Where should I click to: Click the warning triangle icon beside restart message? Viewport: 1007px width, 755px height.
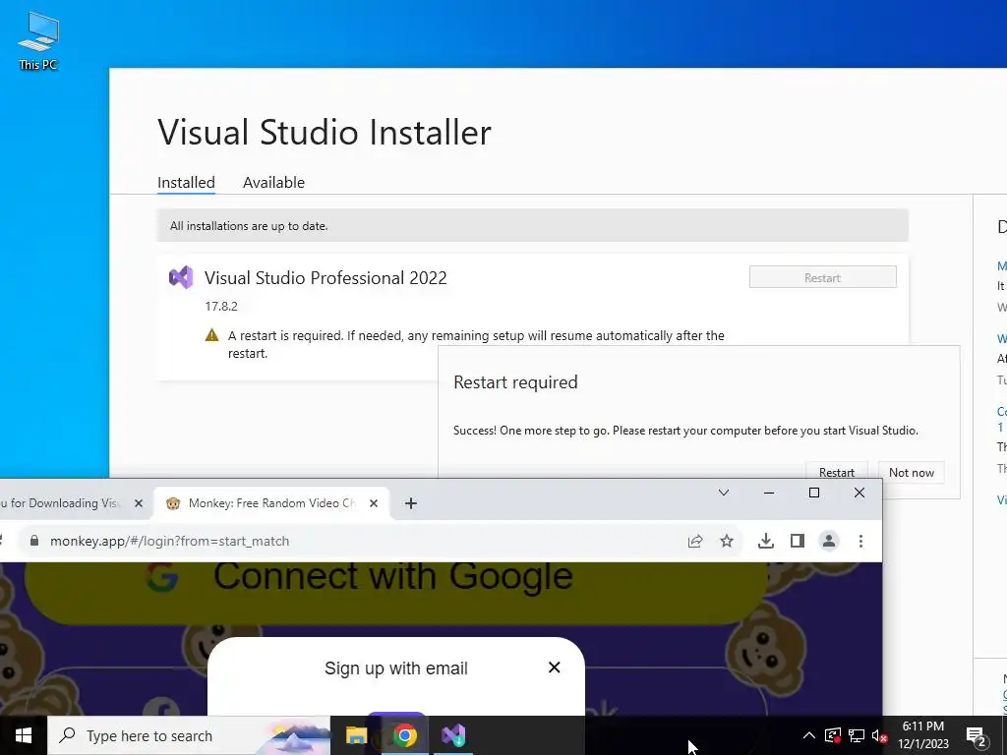click(212, 335)
